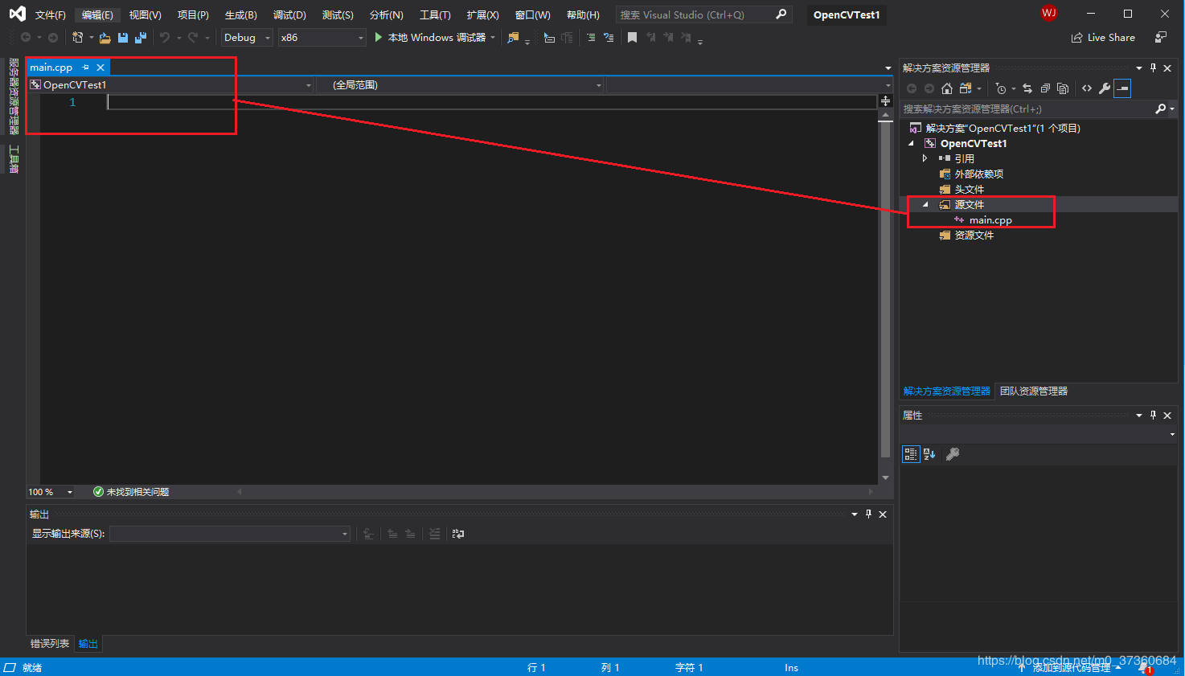The height and width of the screenshot is (676, 1185).
Task: Toggle word wrap in Output panel
Action: pyautogui.click(x=458, y=534)
